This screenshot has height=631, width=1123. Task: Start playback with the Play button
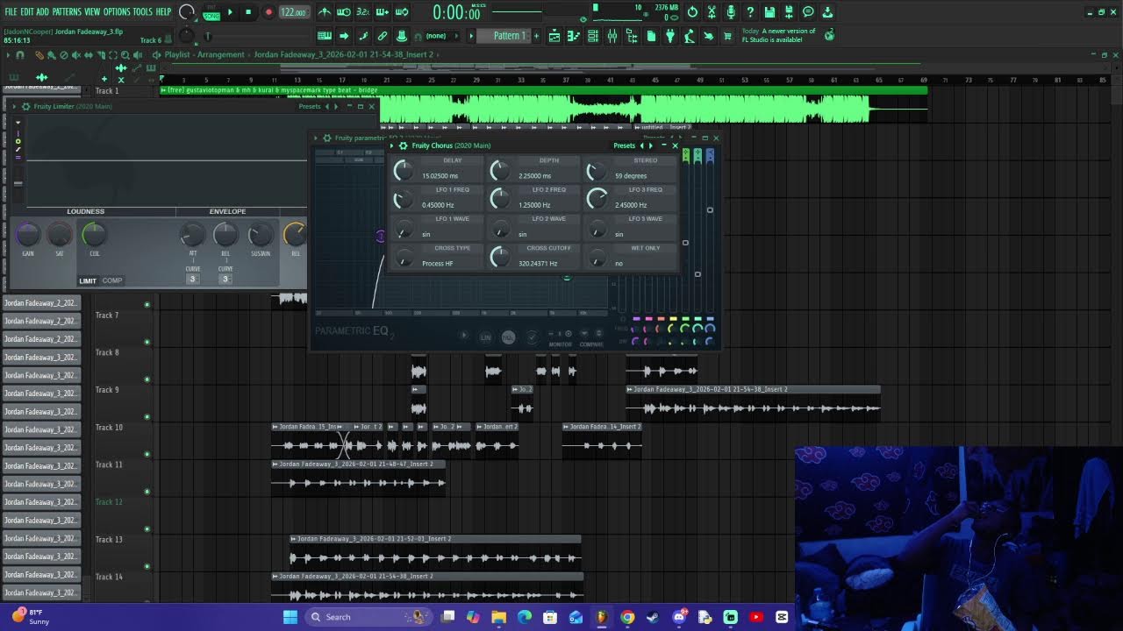(230, 12)
